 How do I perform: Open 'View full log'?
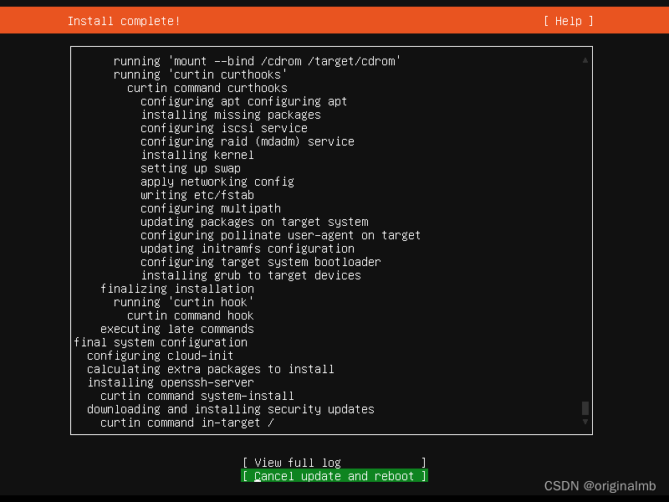point(334,462)
